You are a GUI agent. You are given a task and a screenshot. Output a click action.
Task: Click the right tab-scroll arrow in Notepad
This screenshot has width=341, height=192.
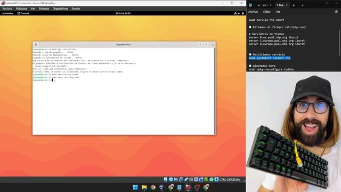294,5
